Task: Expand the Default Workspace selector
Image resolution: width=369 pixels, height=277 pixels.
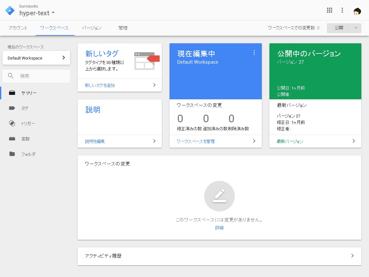Action: pos(36,58)
